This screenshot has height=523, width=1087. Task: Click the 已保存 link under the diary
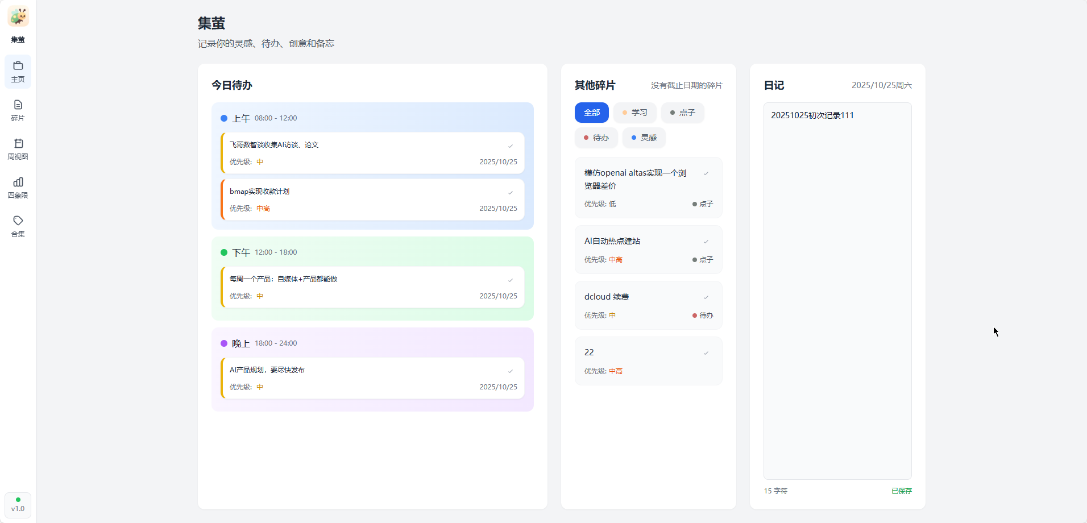(902, 491)
